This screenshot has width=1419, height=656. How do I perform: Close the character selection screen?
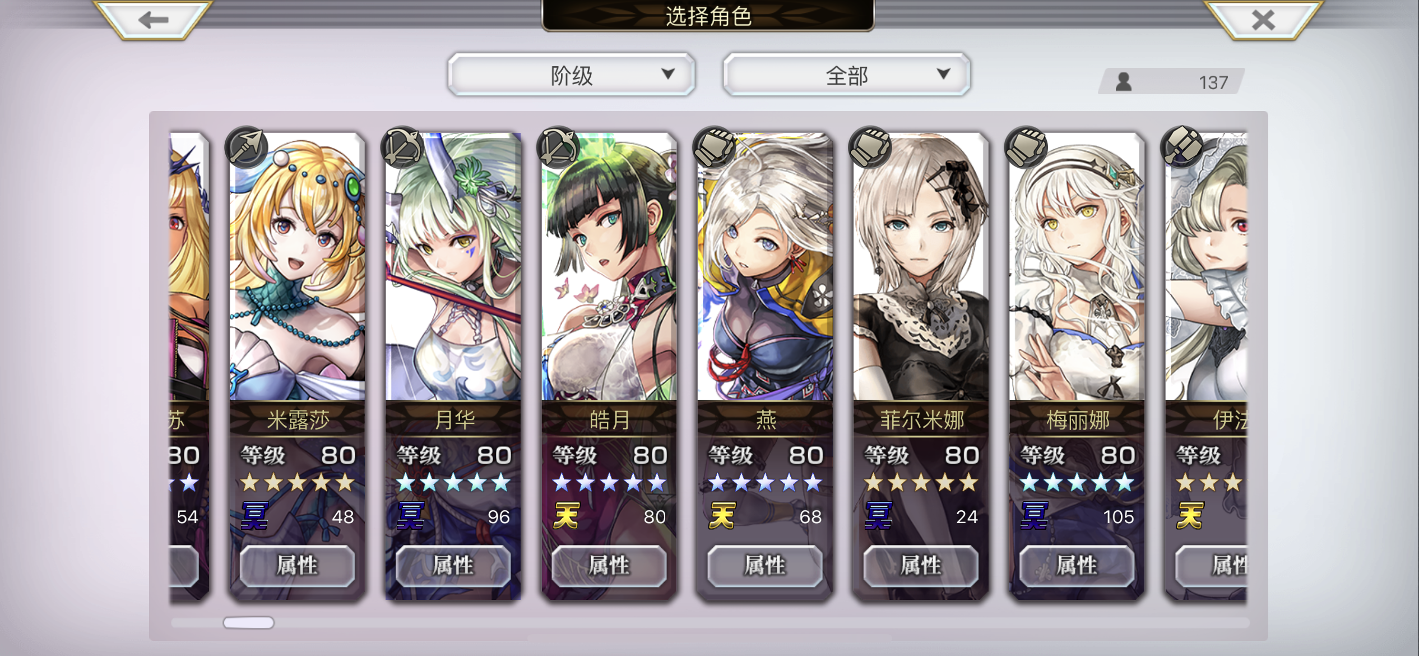[1263, 20]
